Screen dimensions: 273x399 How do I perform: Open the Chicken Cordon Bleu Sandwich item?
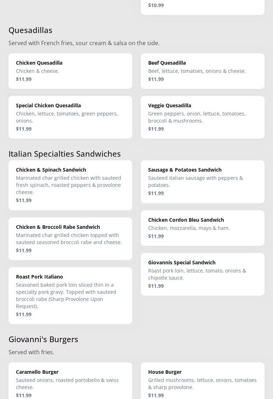tap(202, 228)
